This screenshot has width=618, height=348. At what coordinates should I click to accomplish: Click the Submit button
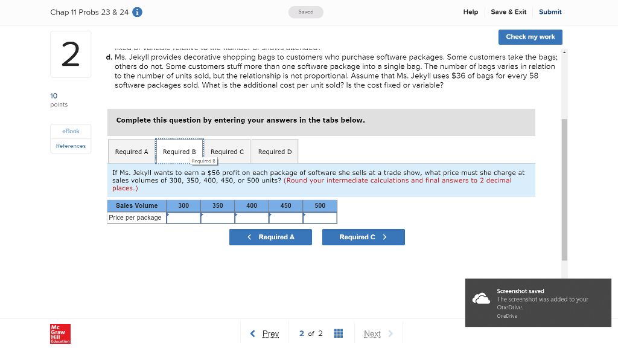(x=550, y=11)
